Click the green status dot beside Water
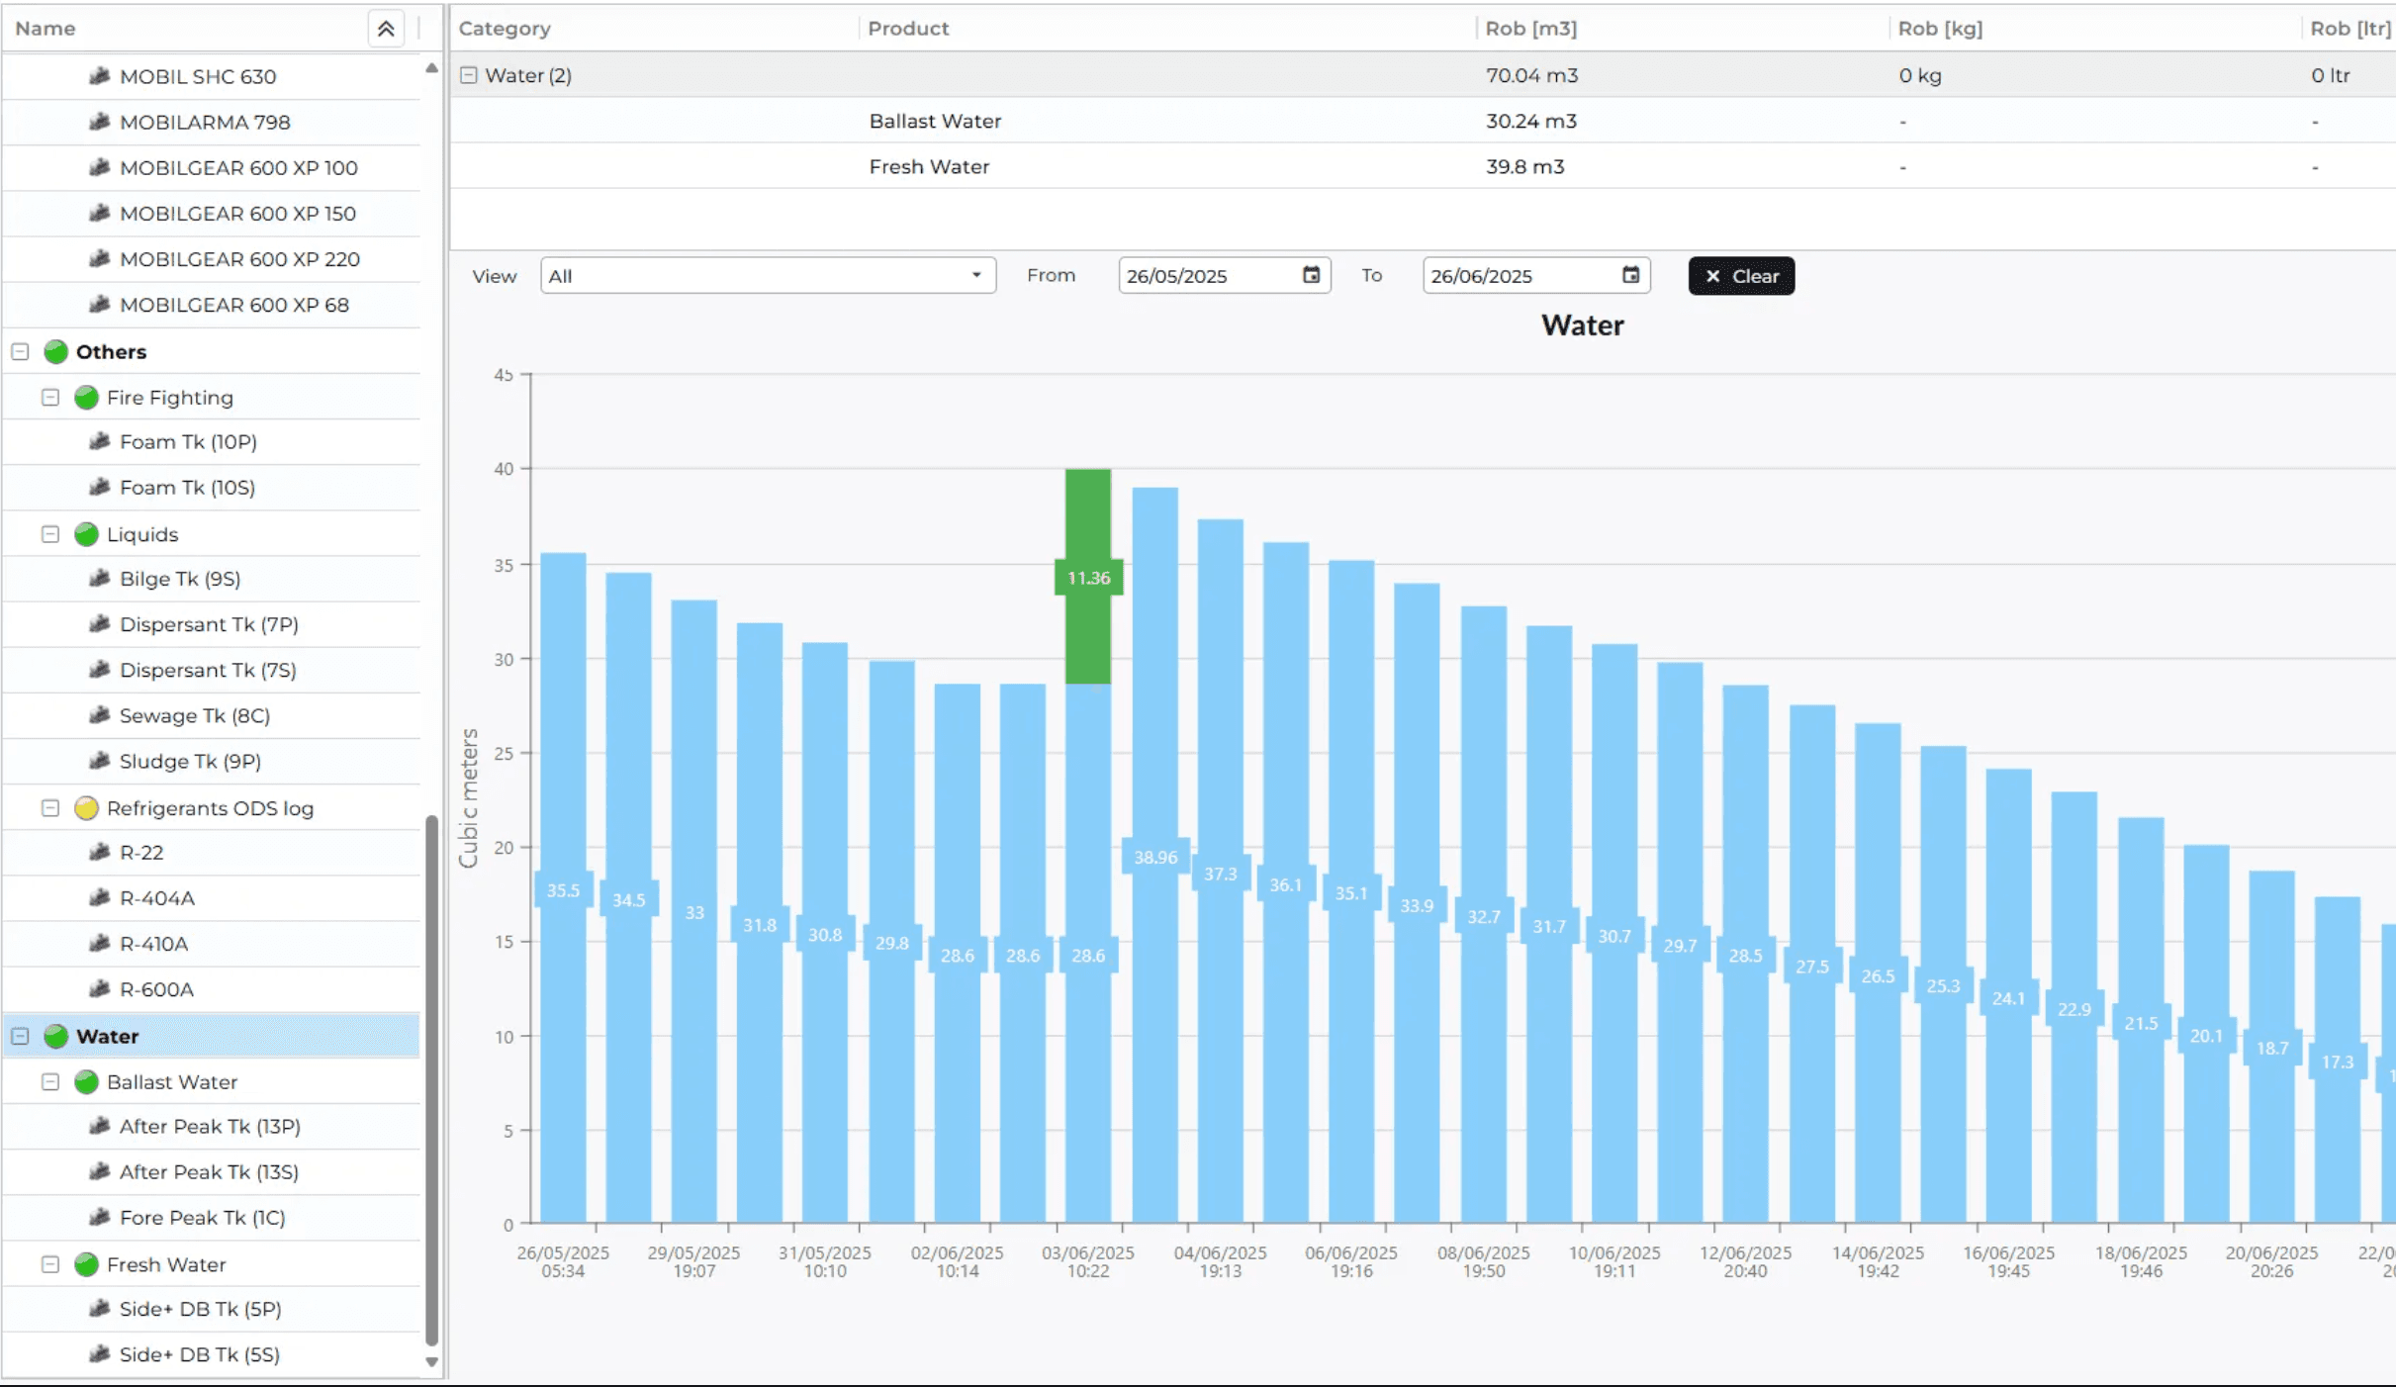The height and width of the screenshot is (1387, 2396). pyautogui.click(x=56, y=1036)
